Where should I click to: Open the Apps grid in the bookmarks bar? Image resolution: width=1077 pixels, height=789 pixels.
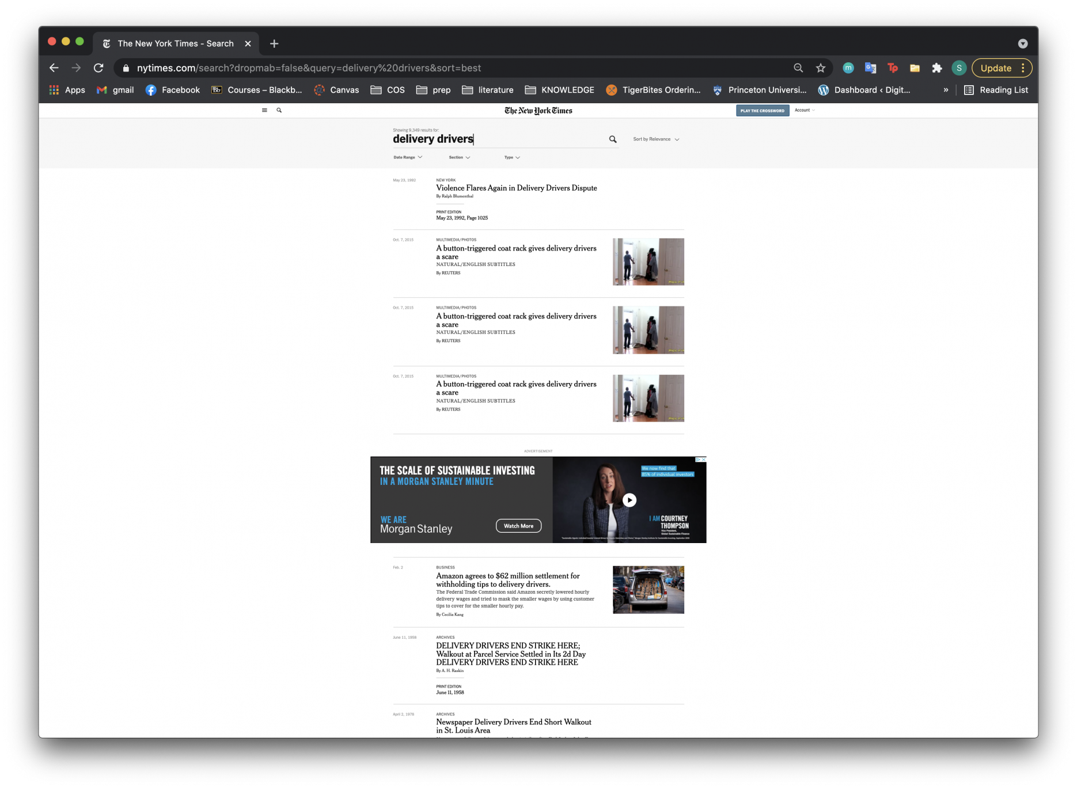pyautogui.click(x=67, y=90)
